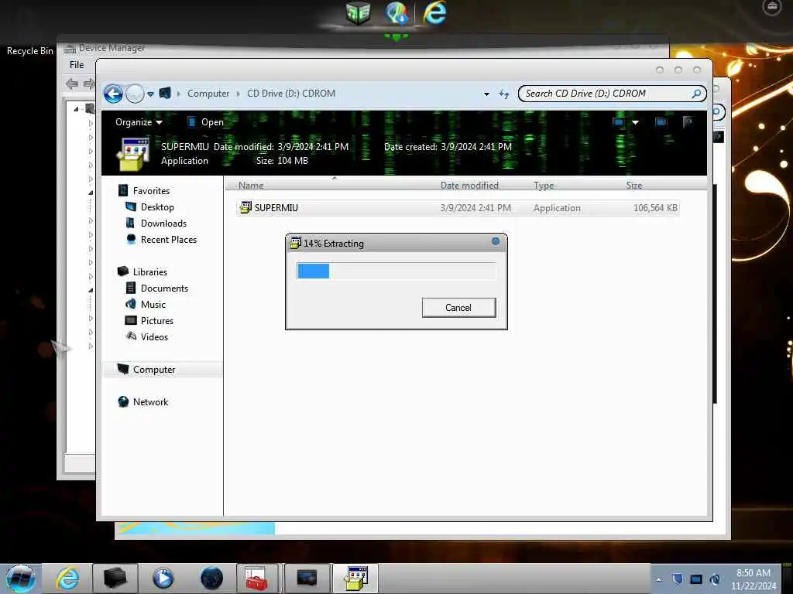Click the Open toolbar button

(205, 122)
